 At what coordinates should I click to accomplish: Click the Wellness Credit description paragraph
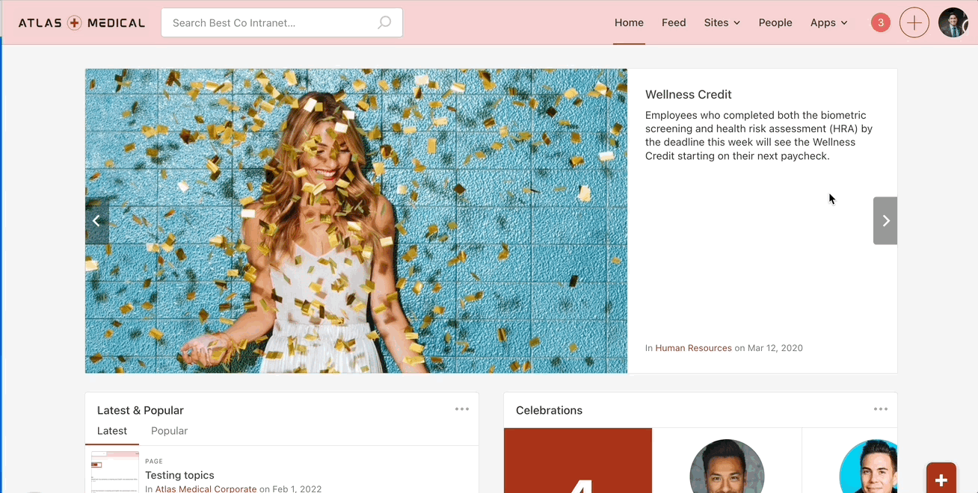click(x=760, y=136)
